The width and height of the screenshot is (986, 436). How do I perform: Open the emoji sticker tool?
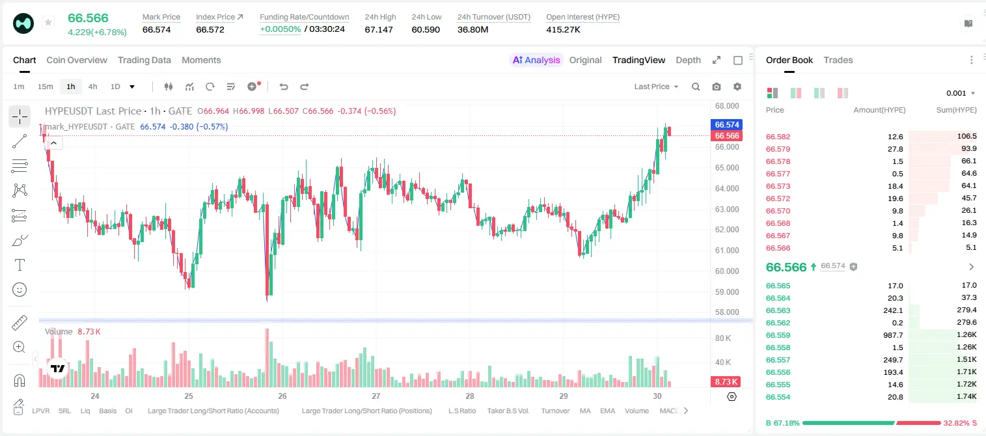(20, 290)
